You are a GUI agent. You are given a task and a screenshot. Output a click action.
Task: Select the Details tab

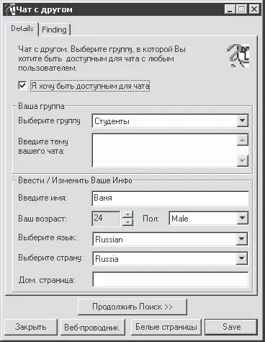22,29
